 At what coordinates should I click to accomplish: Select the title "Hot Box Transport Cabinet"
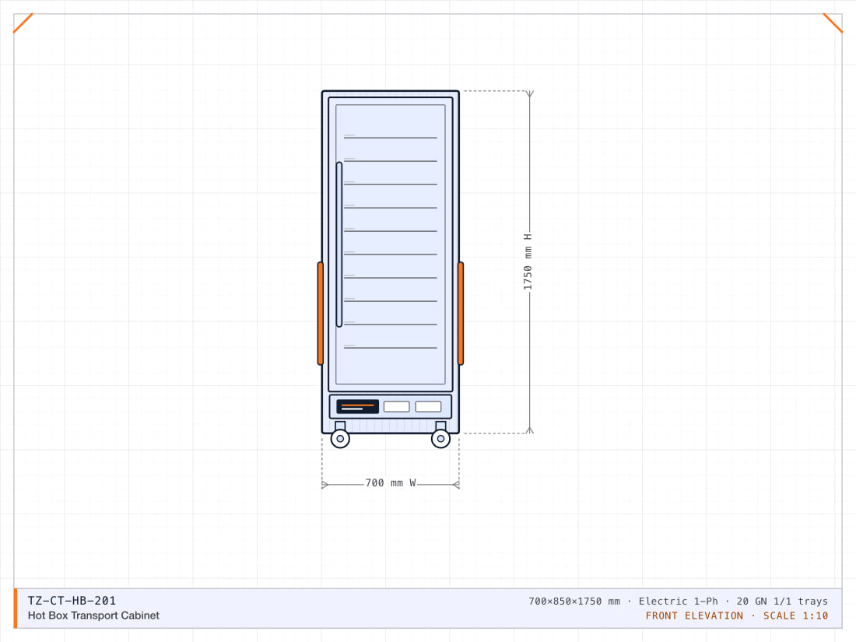click(x=93, y=616)
